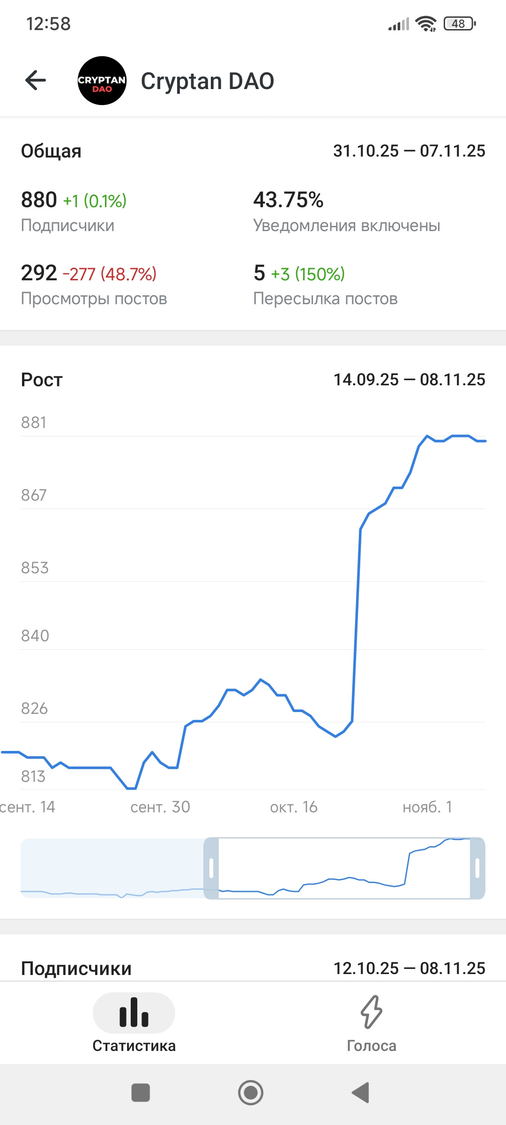Switch to the Статистика tab
This screenshot has width=506, height=1125.
[134, 1045]
